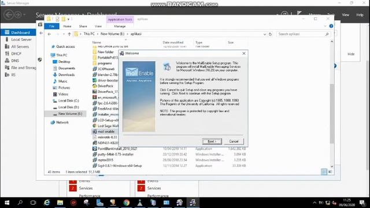Click This PC in the address breadcrumb
Viewport: 370px width, 208px height.
coord(89,34)
